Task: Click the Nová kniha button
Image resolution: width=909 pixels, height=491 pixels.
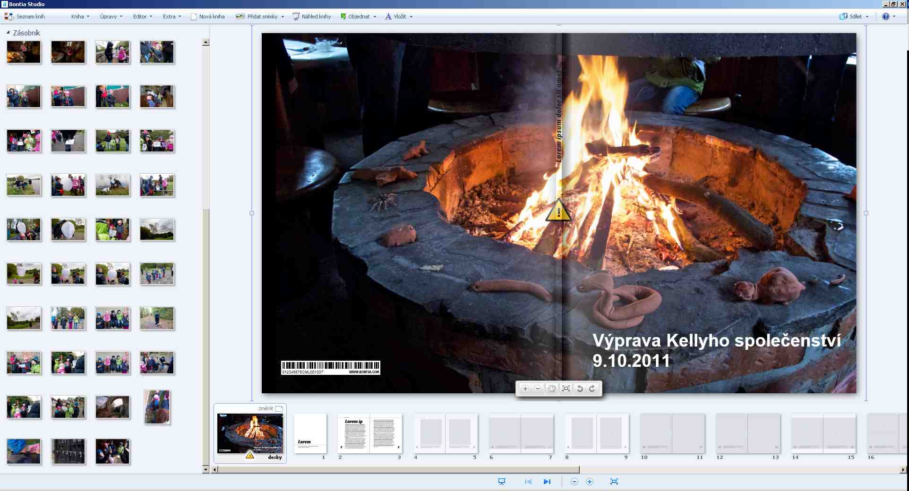Action: click(207, 17)
